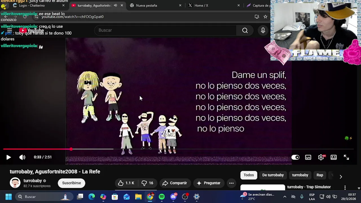This screenshot has width=361, height=203.
Task: Select the Todos filter chip
Action: (248, 175)
